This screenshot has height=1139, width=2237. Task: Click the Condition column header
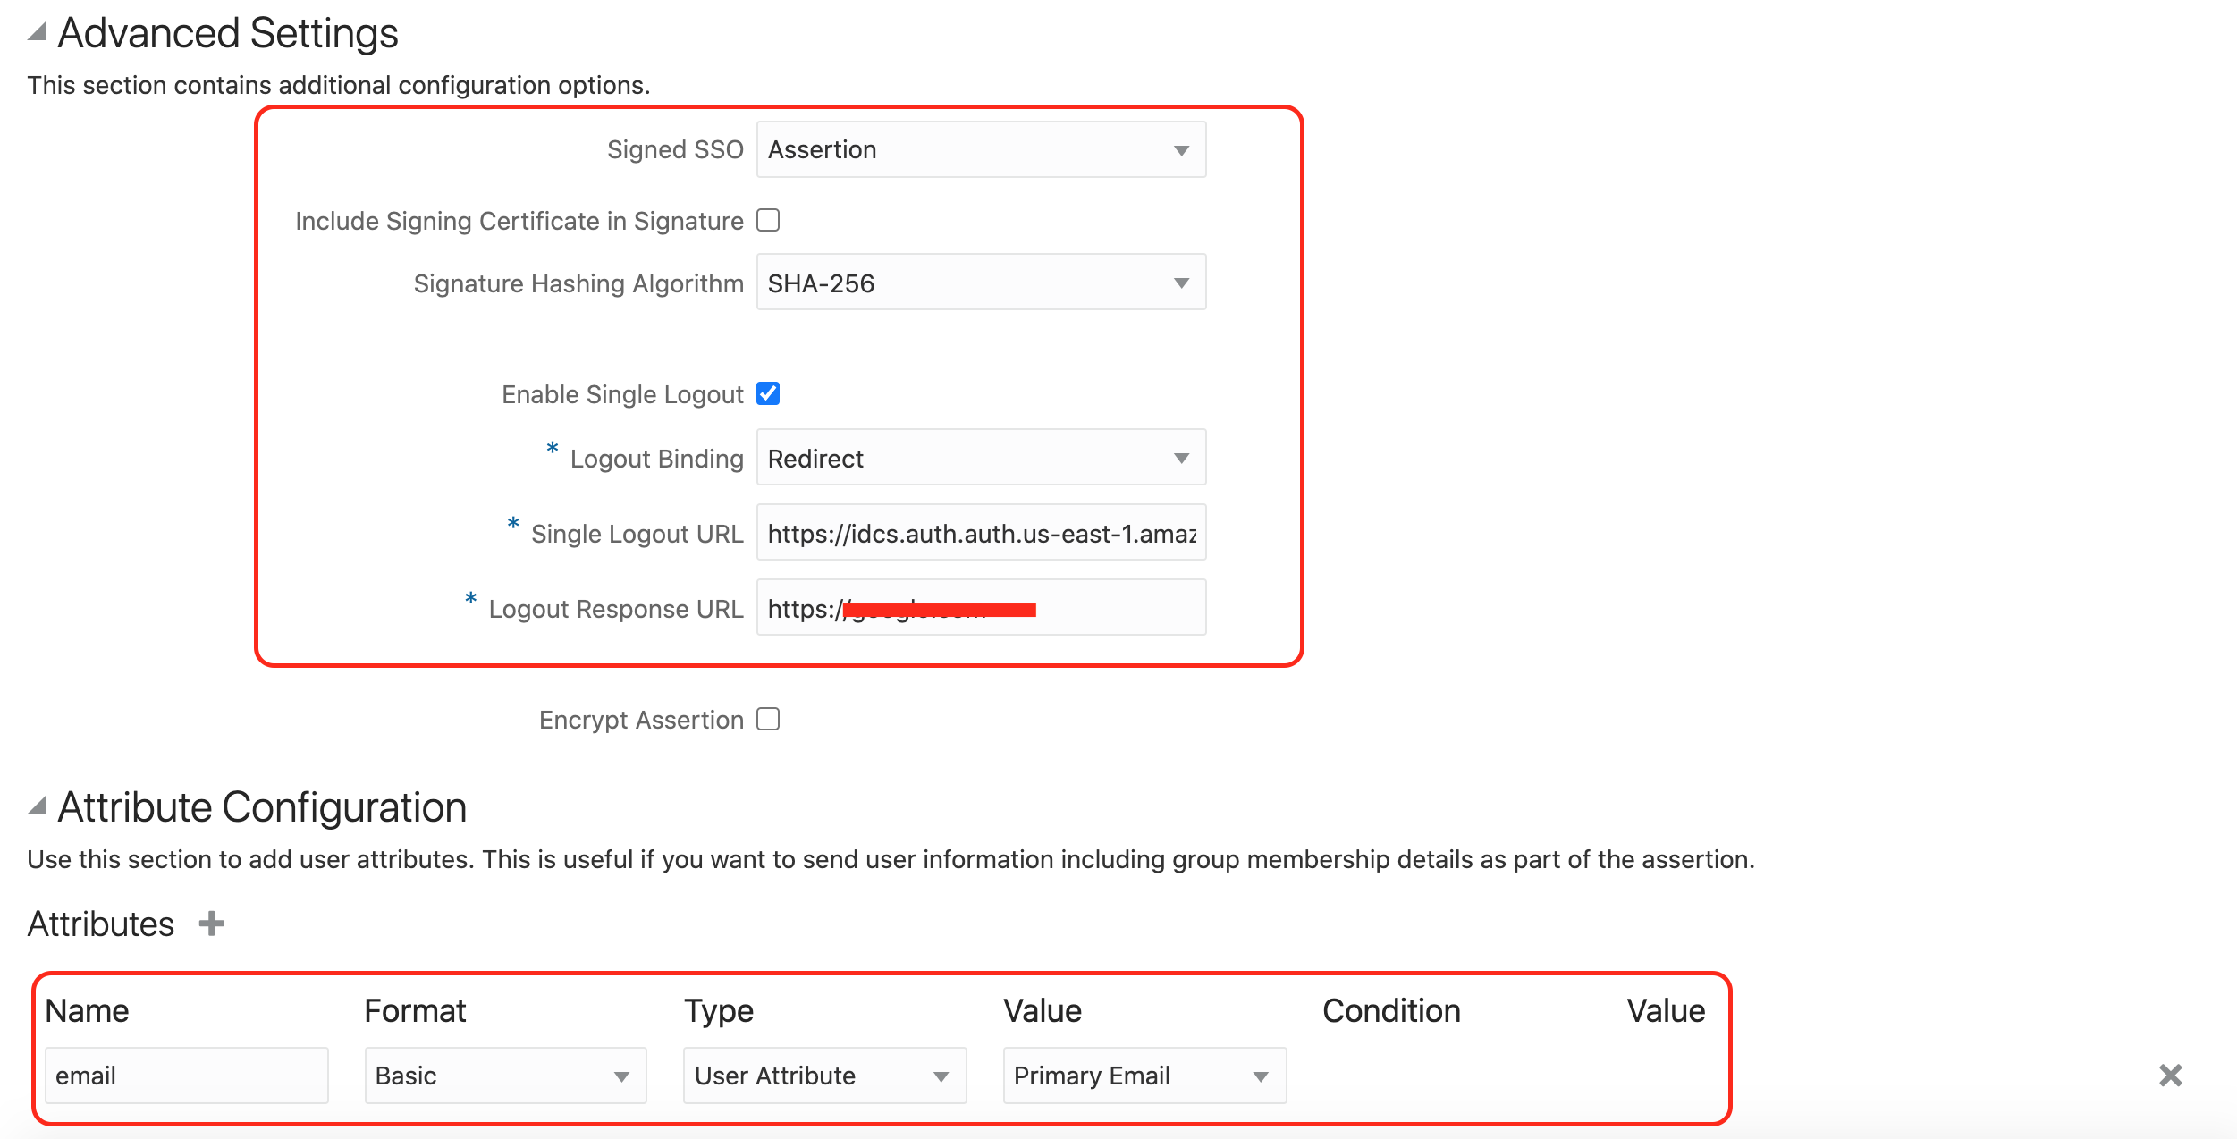tap(1391, 1010)
